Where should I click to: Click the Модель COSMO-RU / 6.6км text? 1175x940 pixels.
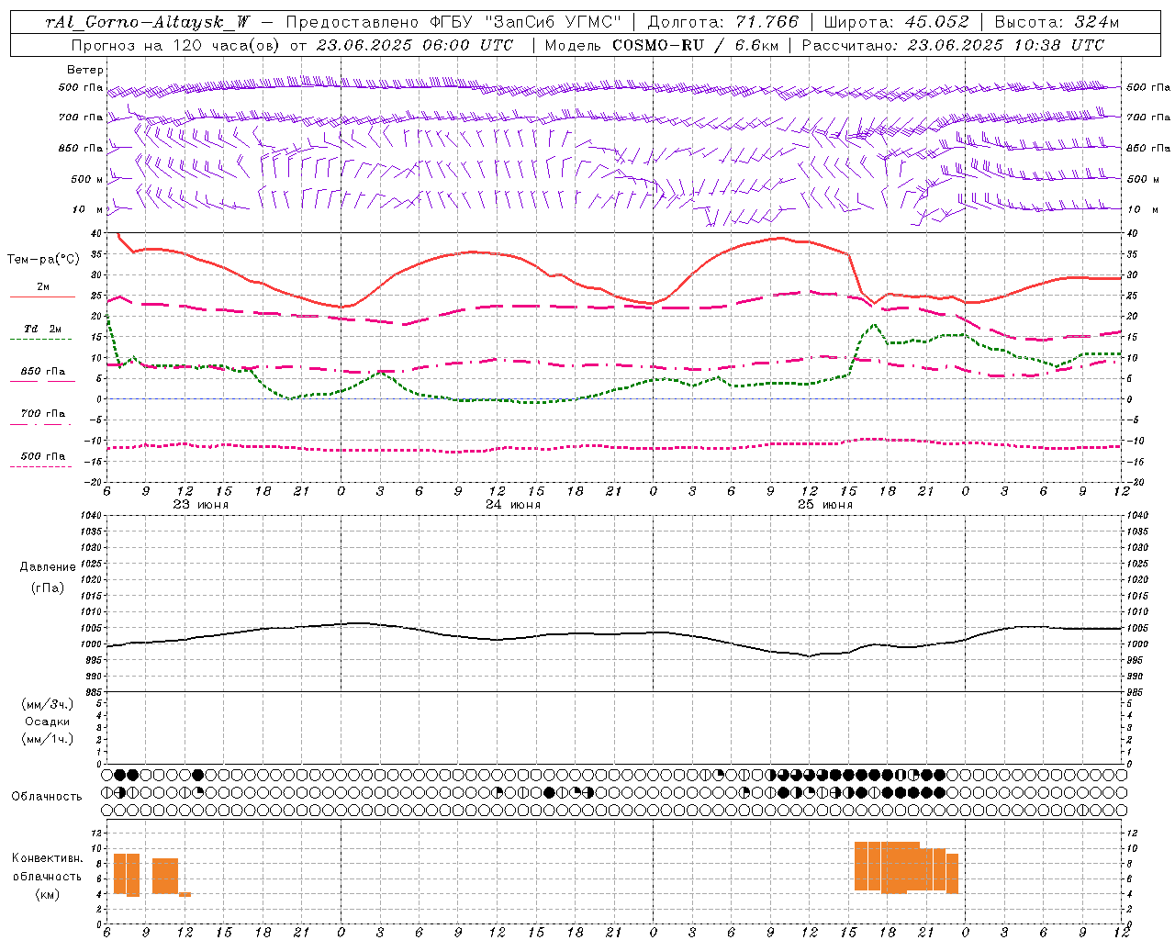(664, 45)
